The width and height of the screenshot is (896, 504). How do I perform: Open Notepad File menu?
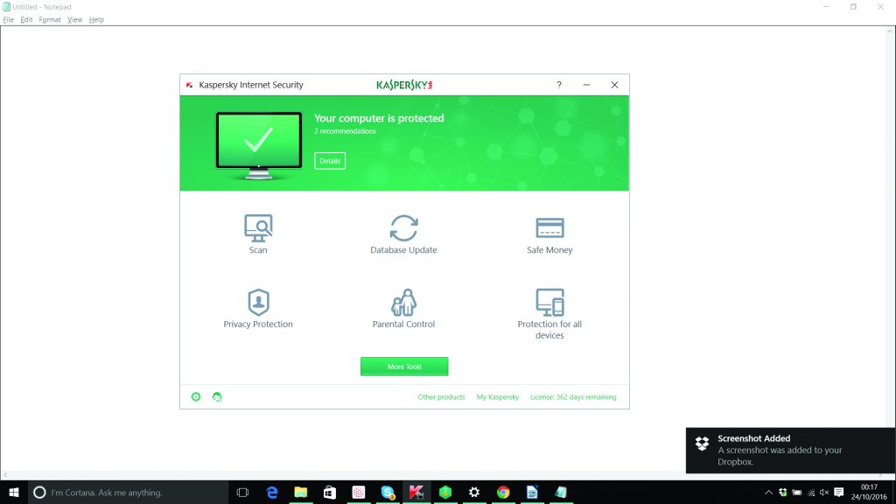click(9, 19)
